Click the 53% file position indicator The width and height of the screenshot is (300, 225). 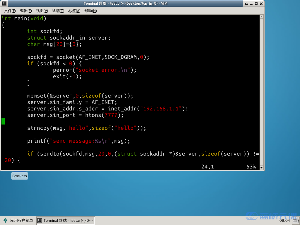tap(251, 167)
